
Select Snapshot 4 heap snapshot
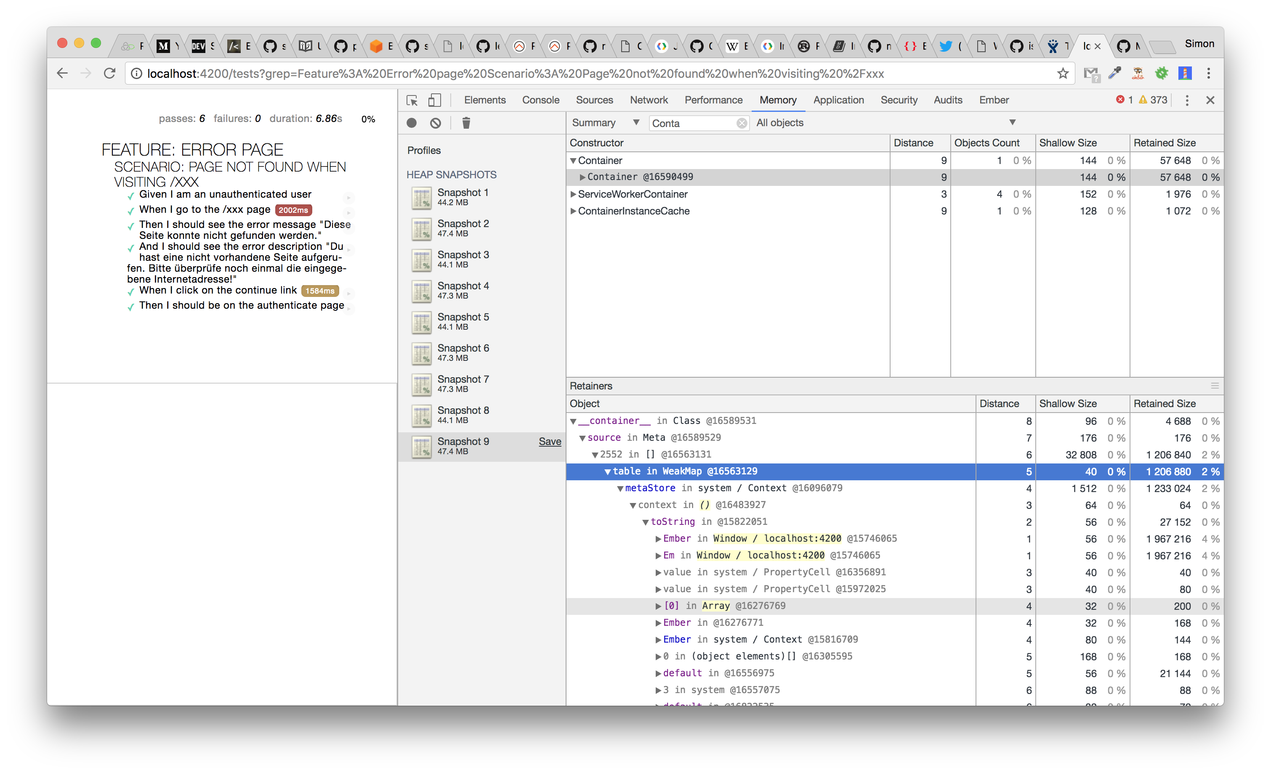click(463, 291)
